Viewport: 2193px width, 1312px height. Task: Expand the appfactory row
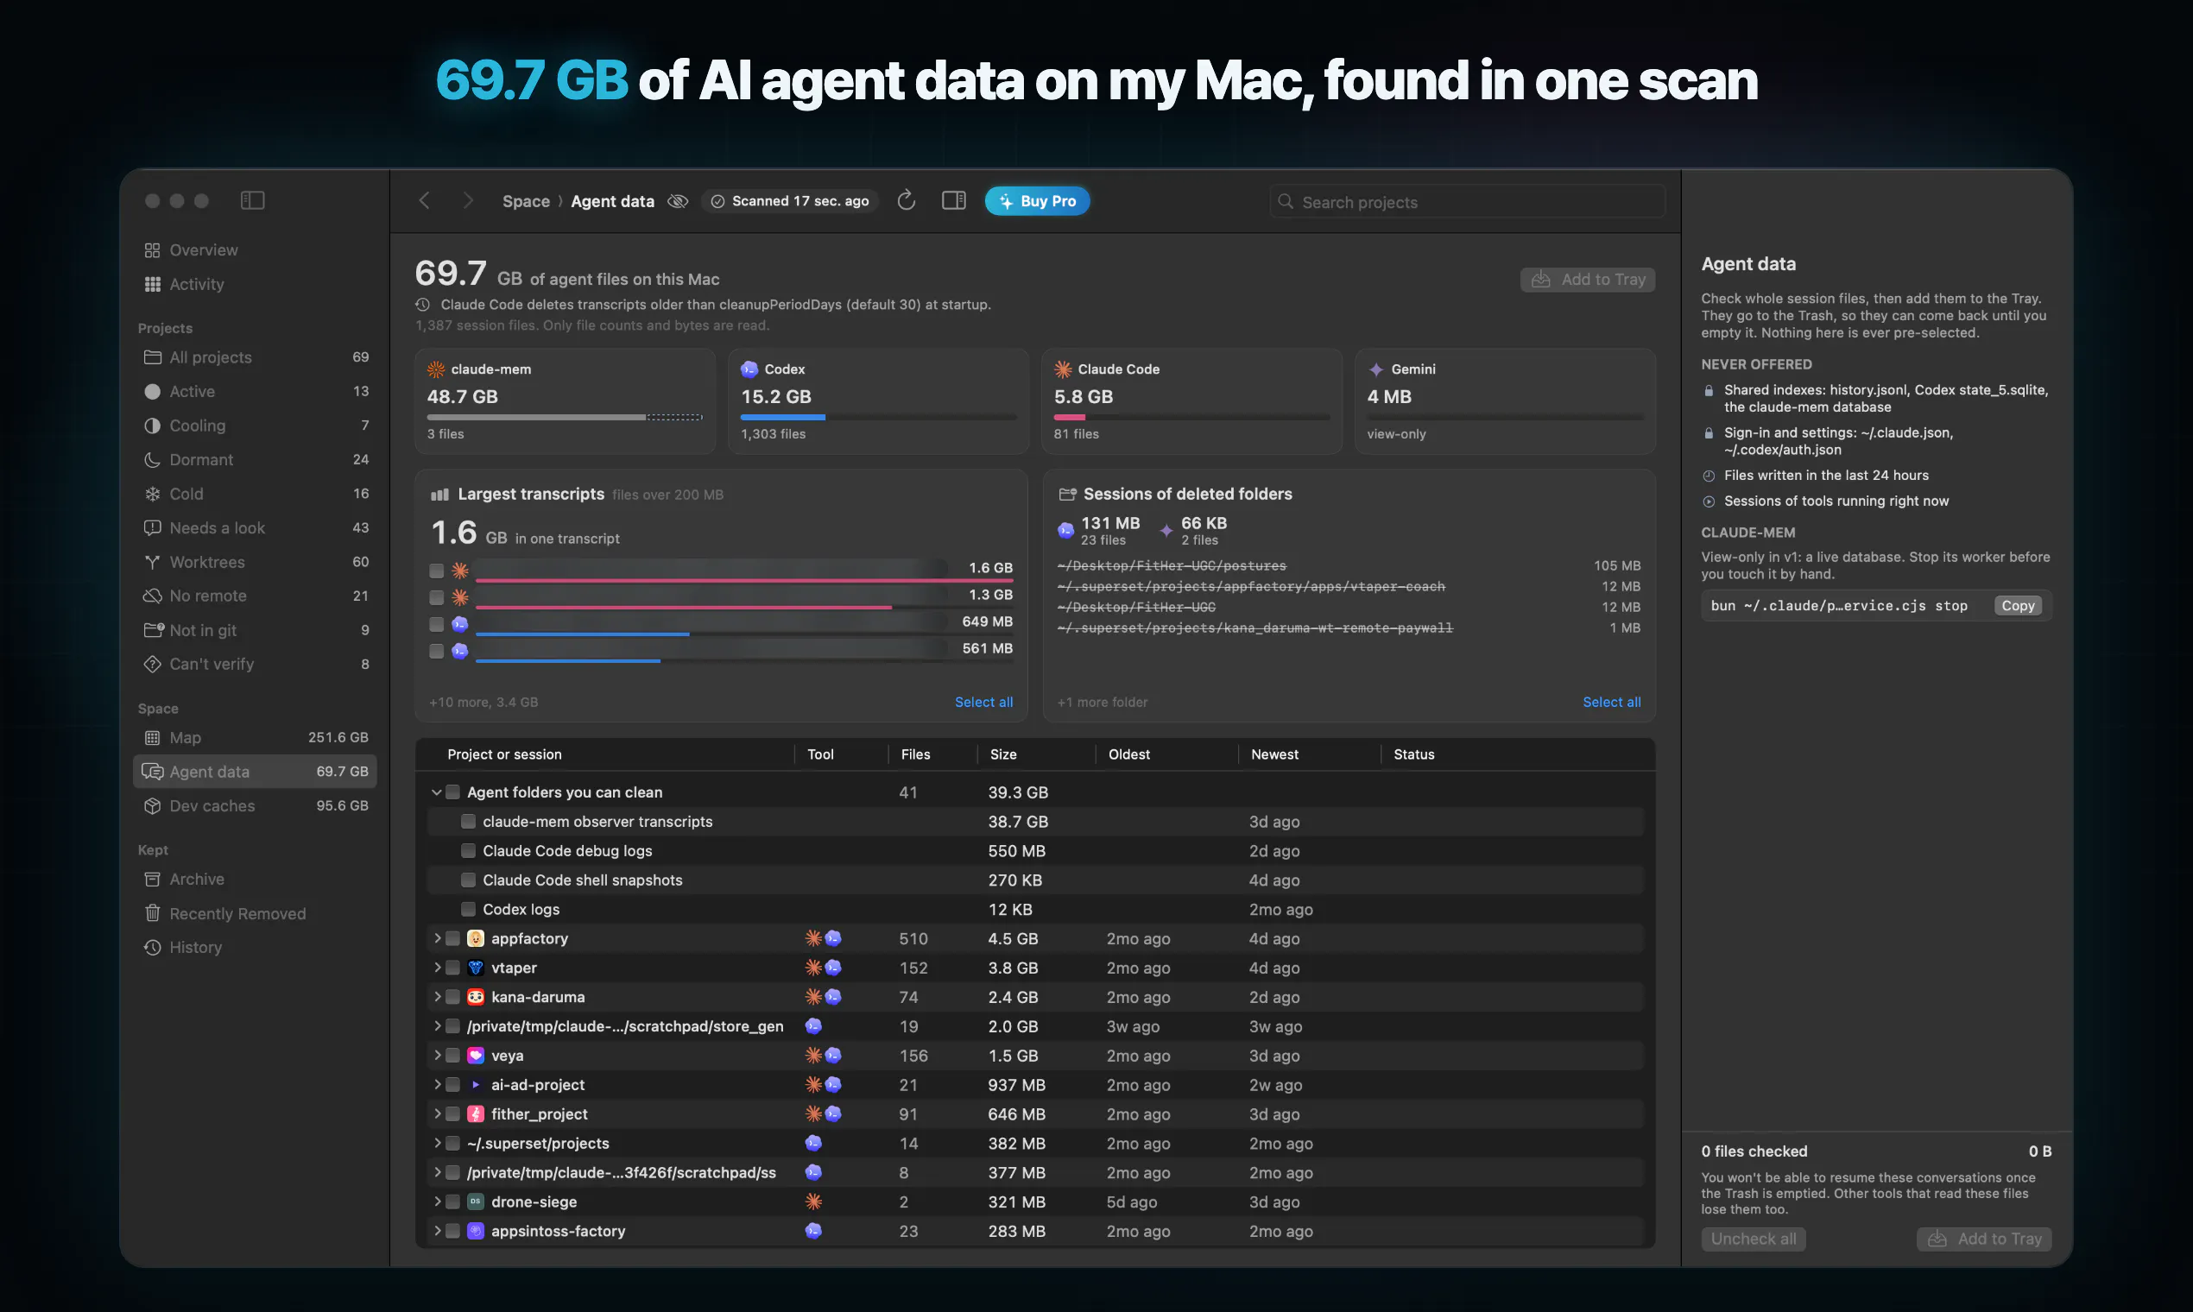pos(436,938)
